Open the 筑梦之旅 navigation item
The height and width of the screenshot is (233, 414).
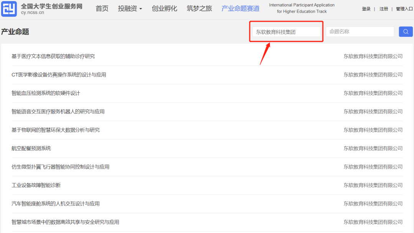pos(199,9)
